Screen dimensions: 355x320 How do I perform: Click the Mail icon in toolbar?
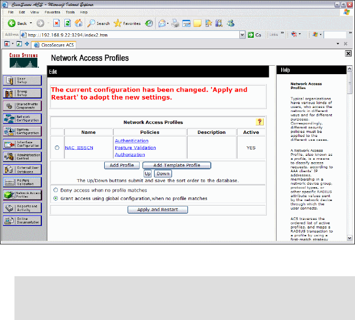point(162,23)
